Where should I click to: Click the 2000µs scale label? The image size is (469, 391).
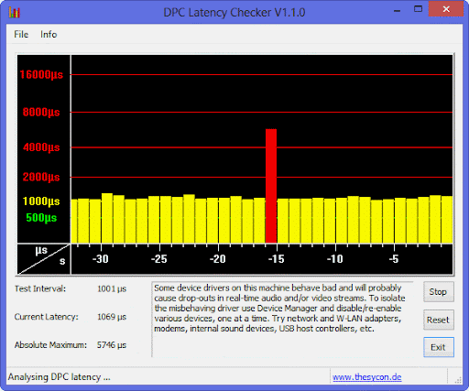click(x=41, y=177)
